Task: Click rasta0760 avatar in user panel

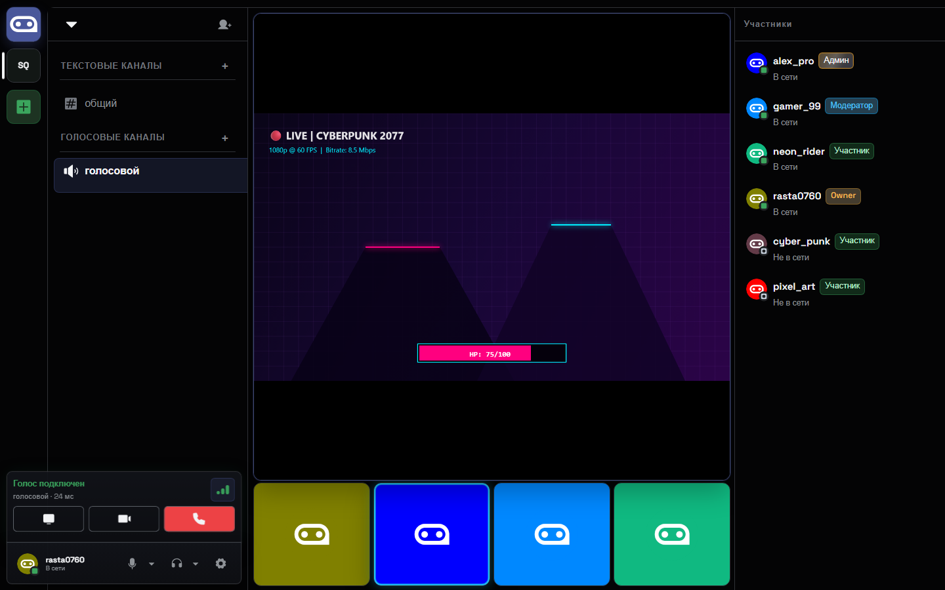Action: click(28, 563)
